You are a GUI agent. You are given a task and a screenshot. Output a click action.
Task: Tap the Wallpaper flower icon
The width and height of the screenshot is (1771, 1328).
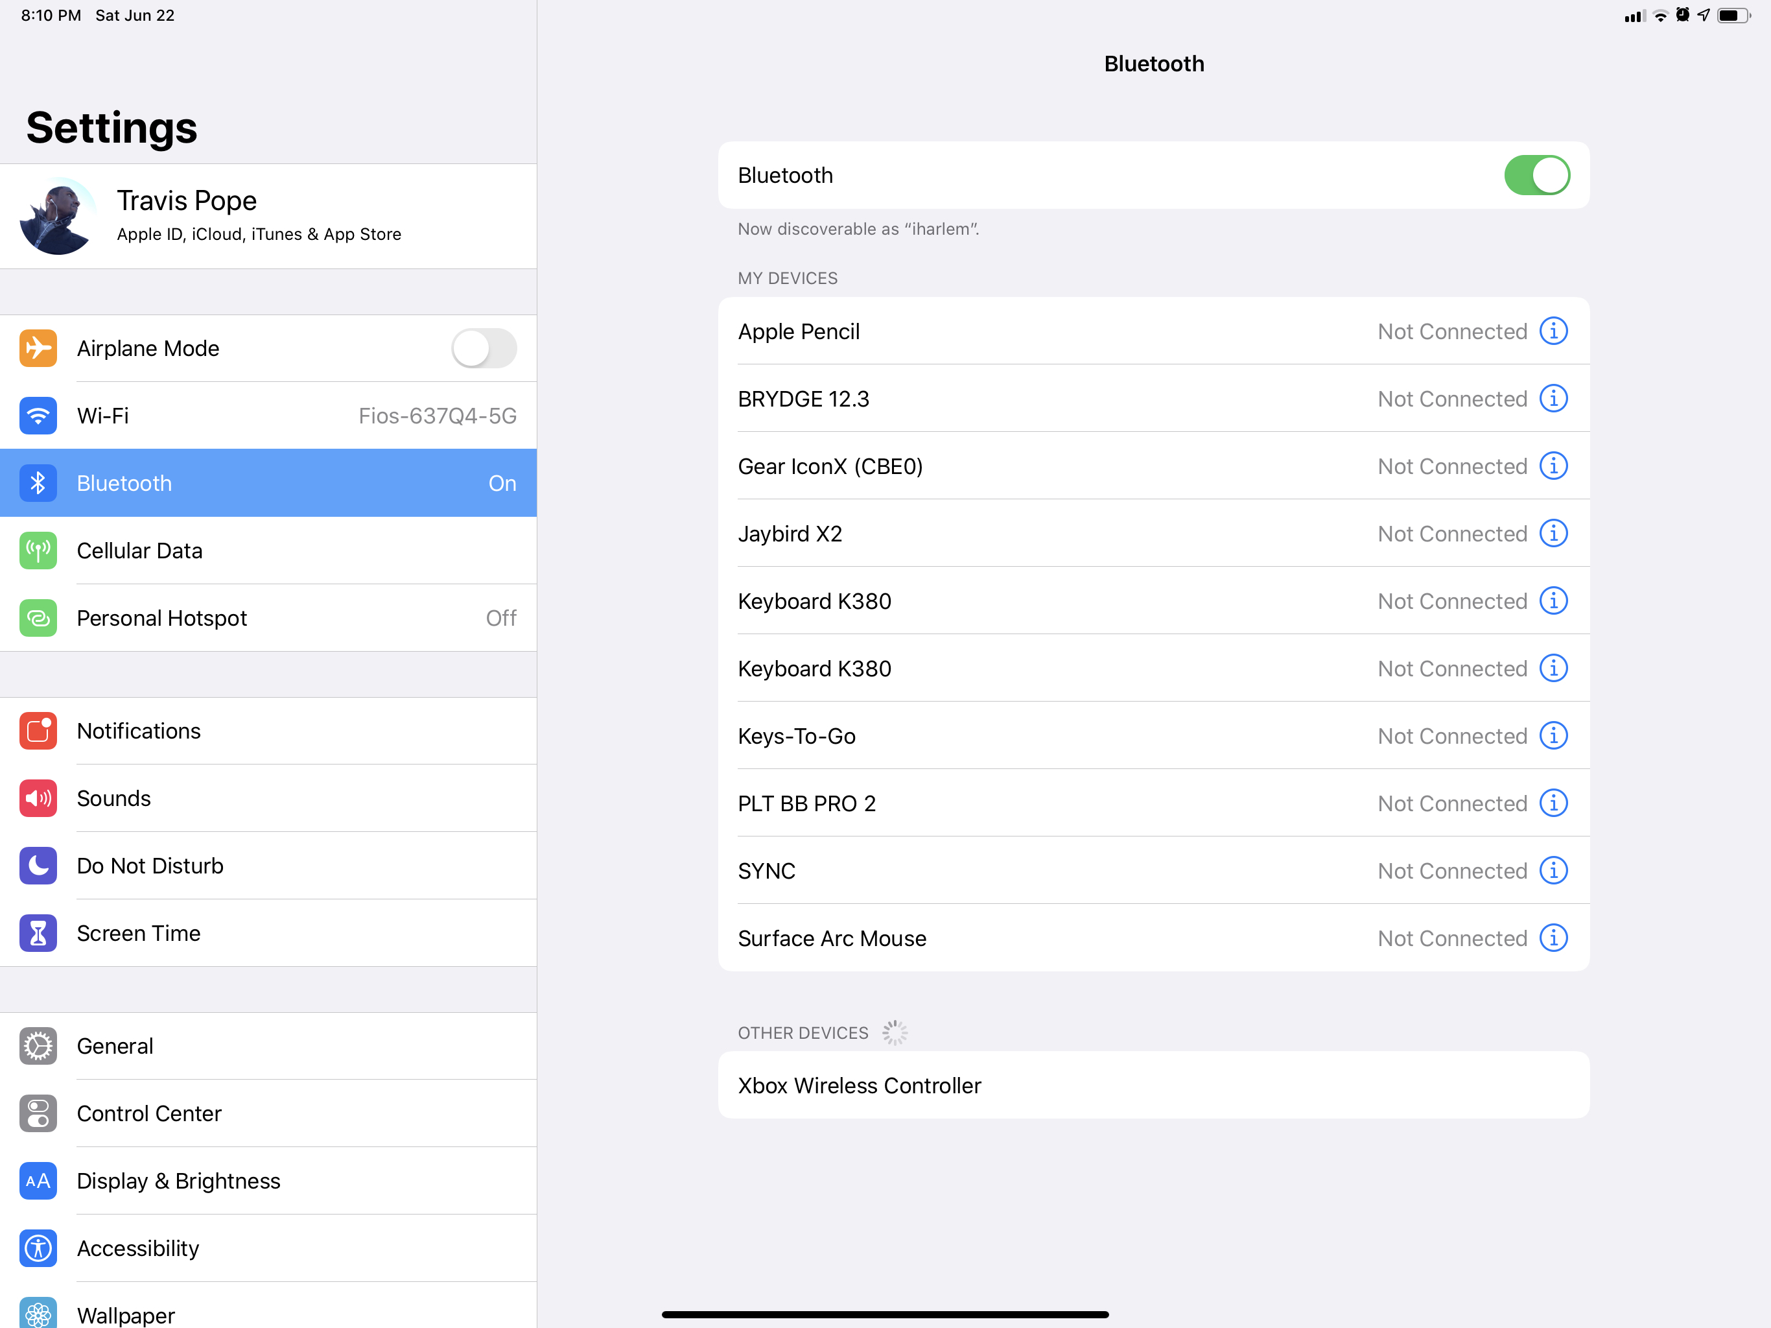click(38, 1313)
